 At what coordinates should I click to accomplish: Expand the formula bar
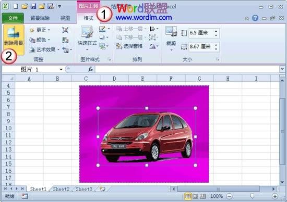(x=282, y=69)
